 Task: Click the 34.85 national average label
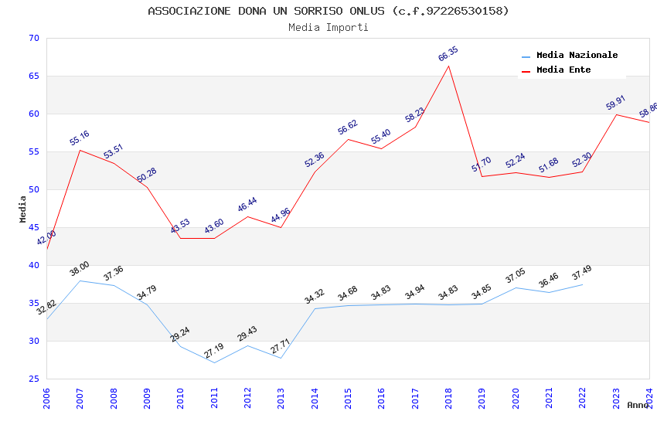[481, 292]
